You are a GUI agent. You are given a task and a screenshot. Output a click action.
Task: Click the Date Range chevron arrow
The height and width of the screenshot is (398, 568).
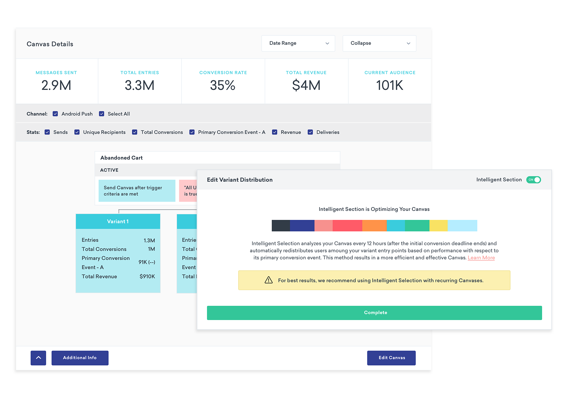coord(327,43)
